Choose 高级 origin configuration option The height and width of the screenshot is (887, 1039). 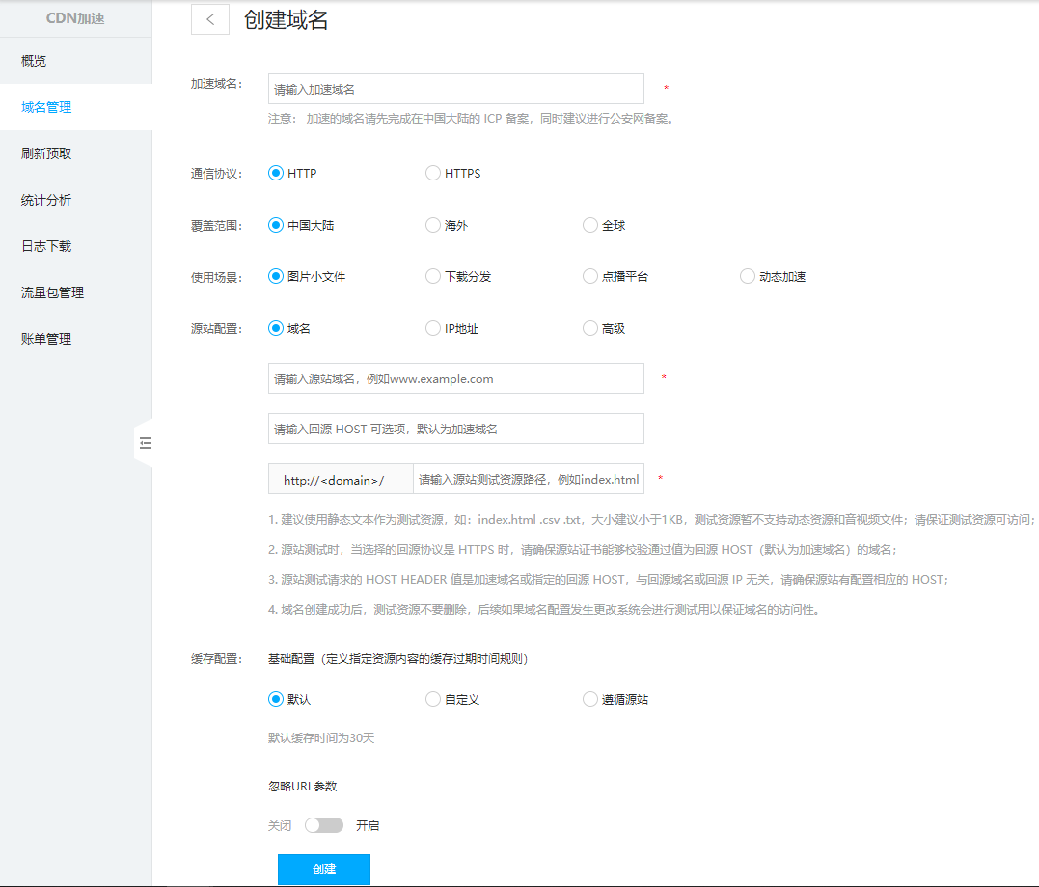(590, 328)
